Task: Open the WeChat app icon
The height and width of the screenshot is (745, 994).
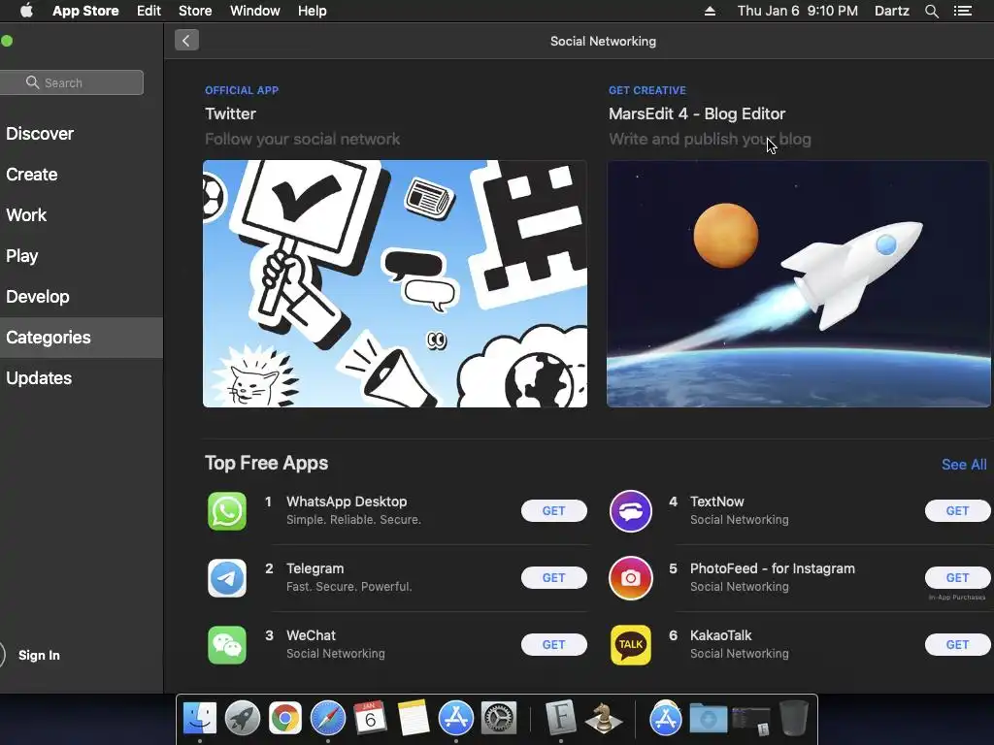Action: (x=227, y=645)
